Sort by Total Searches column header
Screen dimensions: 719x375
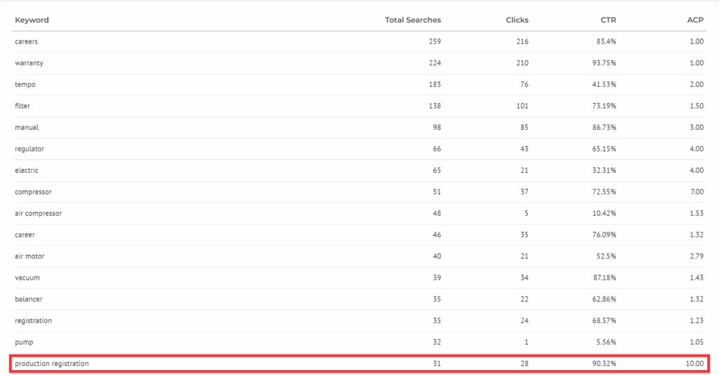pyautogui.click(x=413, y=20)
